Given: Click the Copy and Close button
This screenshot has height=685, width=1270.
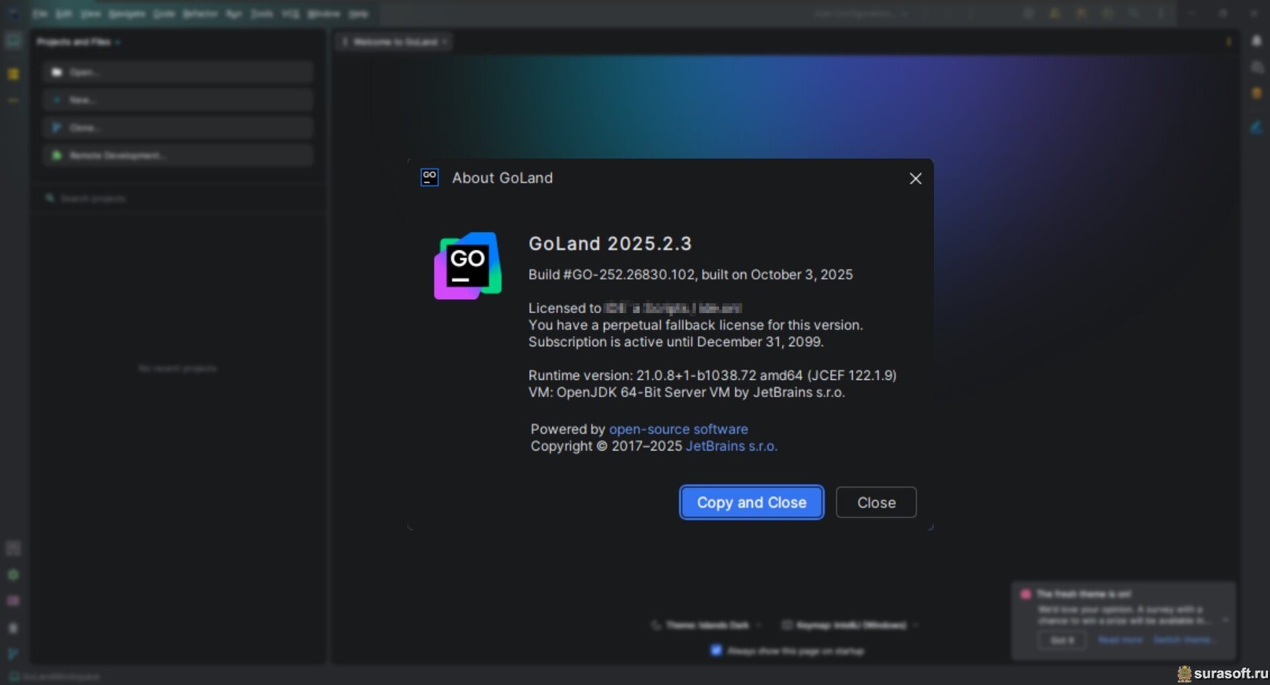Looking at the screenshot, I should click(x=751, y=502).
